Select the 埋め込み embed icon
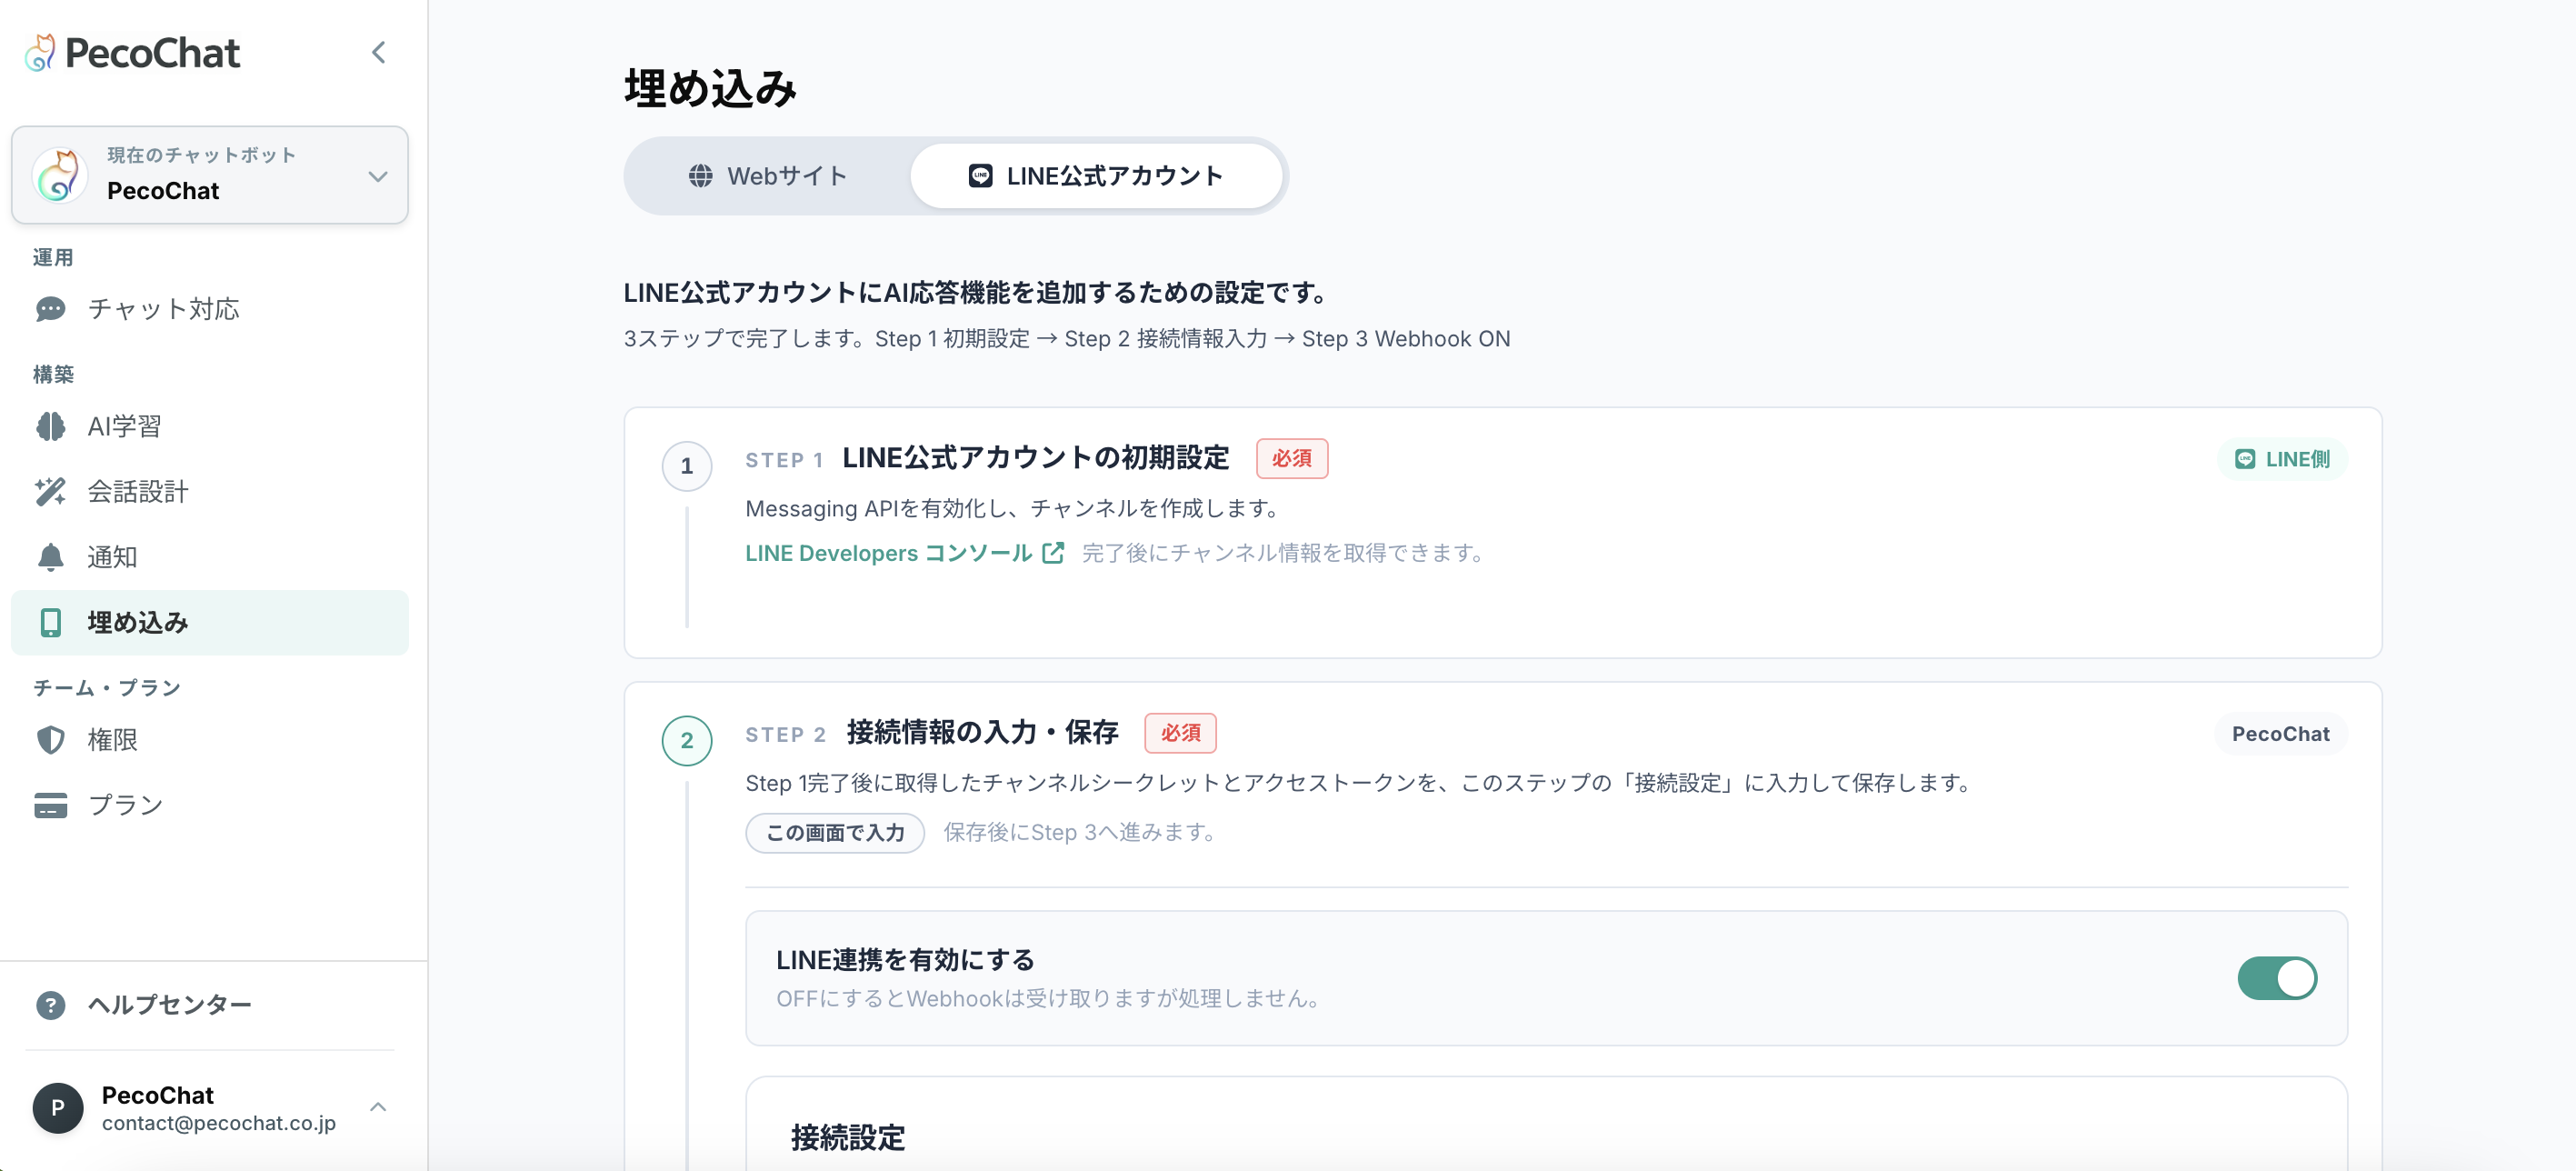The width and height of the screenshot is (2576, 1171). click(x=51, y=622)
